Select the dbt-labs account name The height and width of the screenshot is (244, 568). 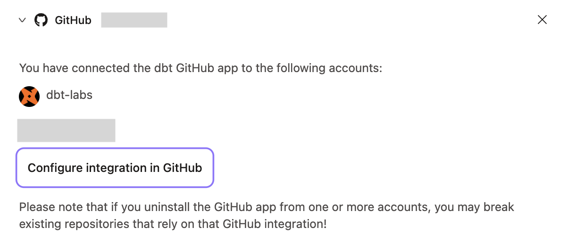69,95
